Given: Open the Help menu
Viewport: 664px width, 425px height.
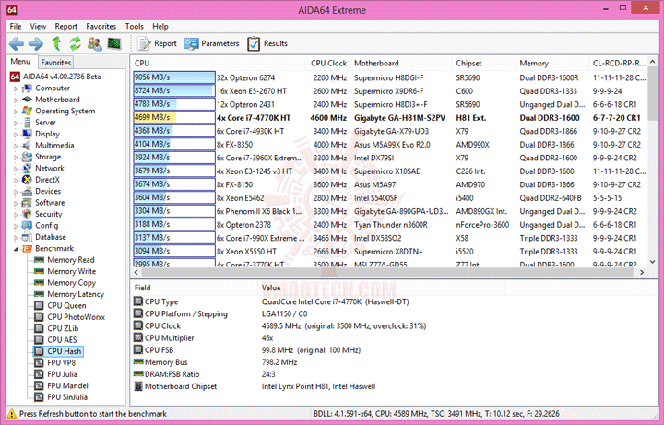Looking at the screenshot, I should coord(160,26).
